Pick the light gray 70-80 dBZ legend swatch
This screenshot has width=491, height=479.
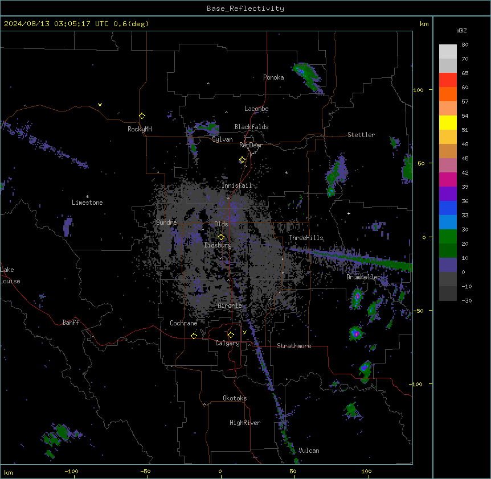click(x=448, y=51)
